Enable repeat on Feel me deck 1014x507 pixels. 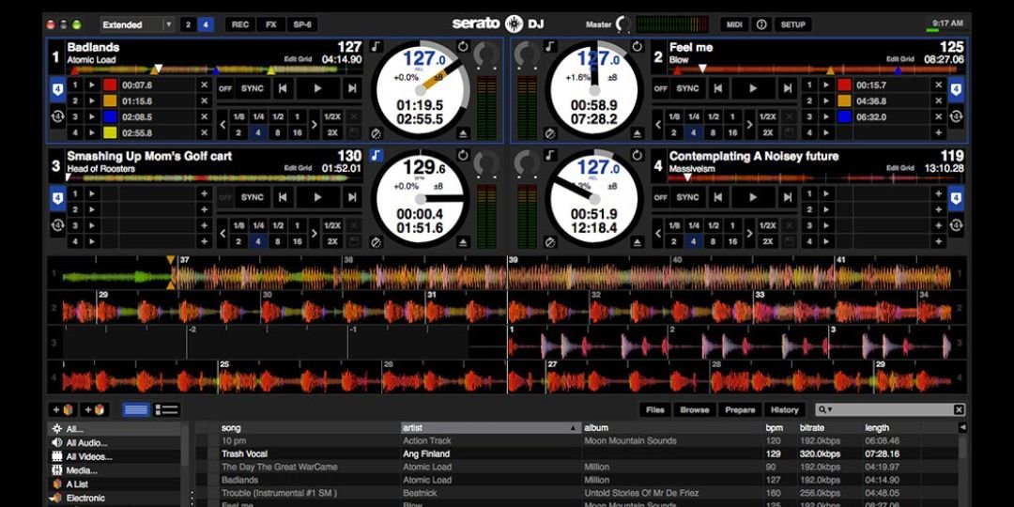click(637, 47)
